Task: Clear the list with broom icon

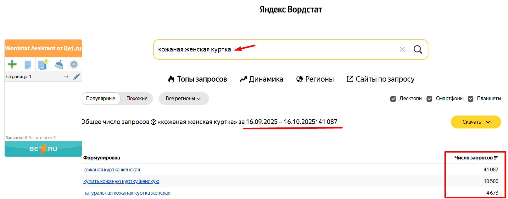Action: (x=59, y=65)
